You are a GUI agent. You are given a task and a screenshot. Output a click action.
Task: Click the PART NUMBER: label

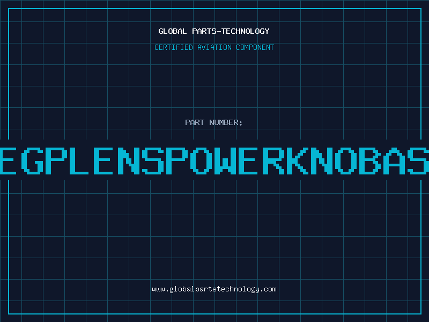214,122
